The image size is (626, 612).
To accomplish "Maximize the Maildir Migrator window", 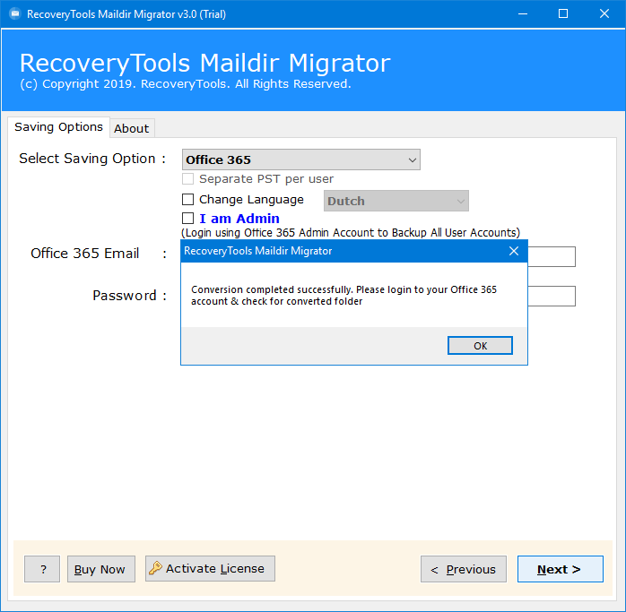I will [x=563, y=14].
